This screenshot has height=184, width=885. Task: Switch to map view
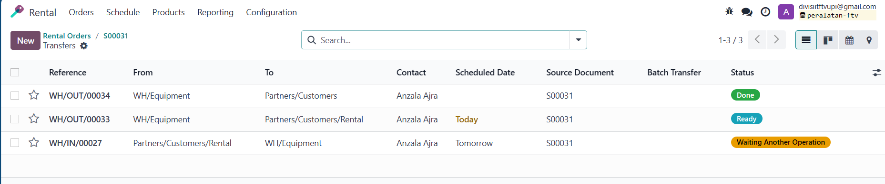click(869, 40)
